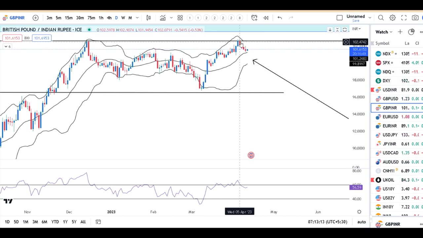Open the candlestick chart style selector
423x238 pixels.
(149, 18)
